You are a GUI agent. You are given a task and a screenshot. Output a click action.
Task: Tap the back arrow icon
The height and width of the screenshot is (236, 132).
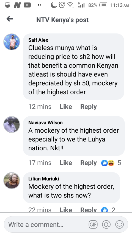[x=10, y=19]
